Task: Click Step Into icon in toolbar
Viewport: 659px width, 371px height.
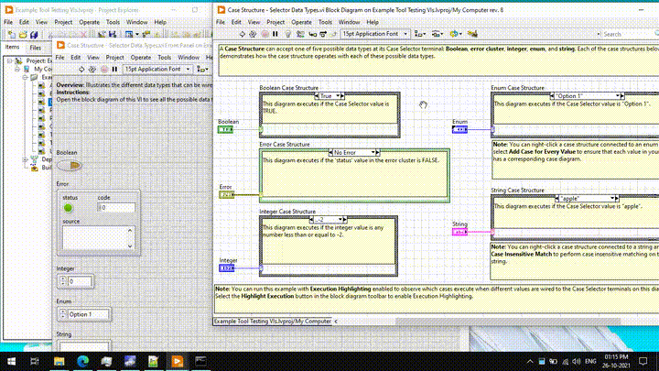Action: [x=313, y=34]
